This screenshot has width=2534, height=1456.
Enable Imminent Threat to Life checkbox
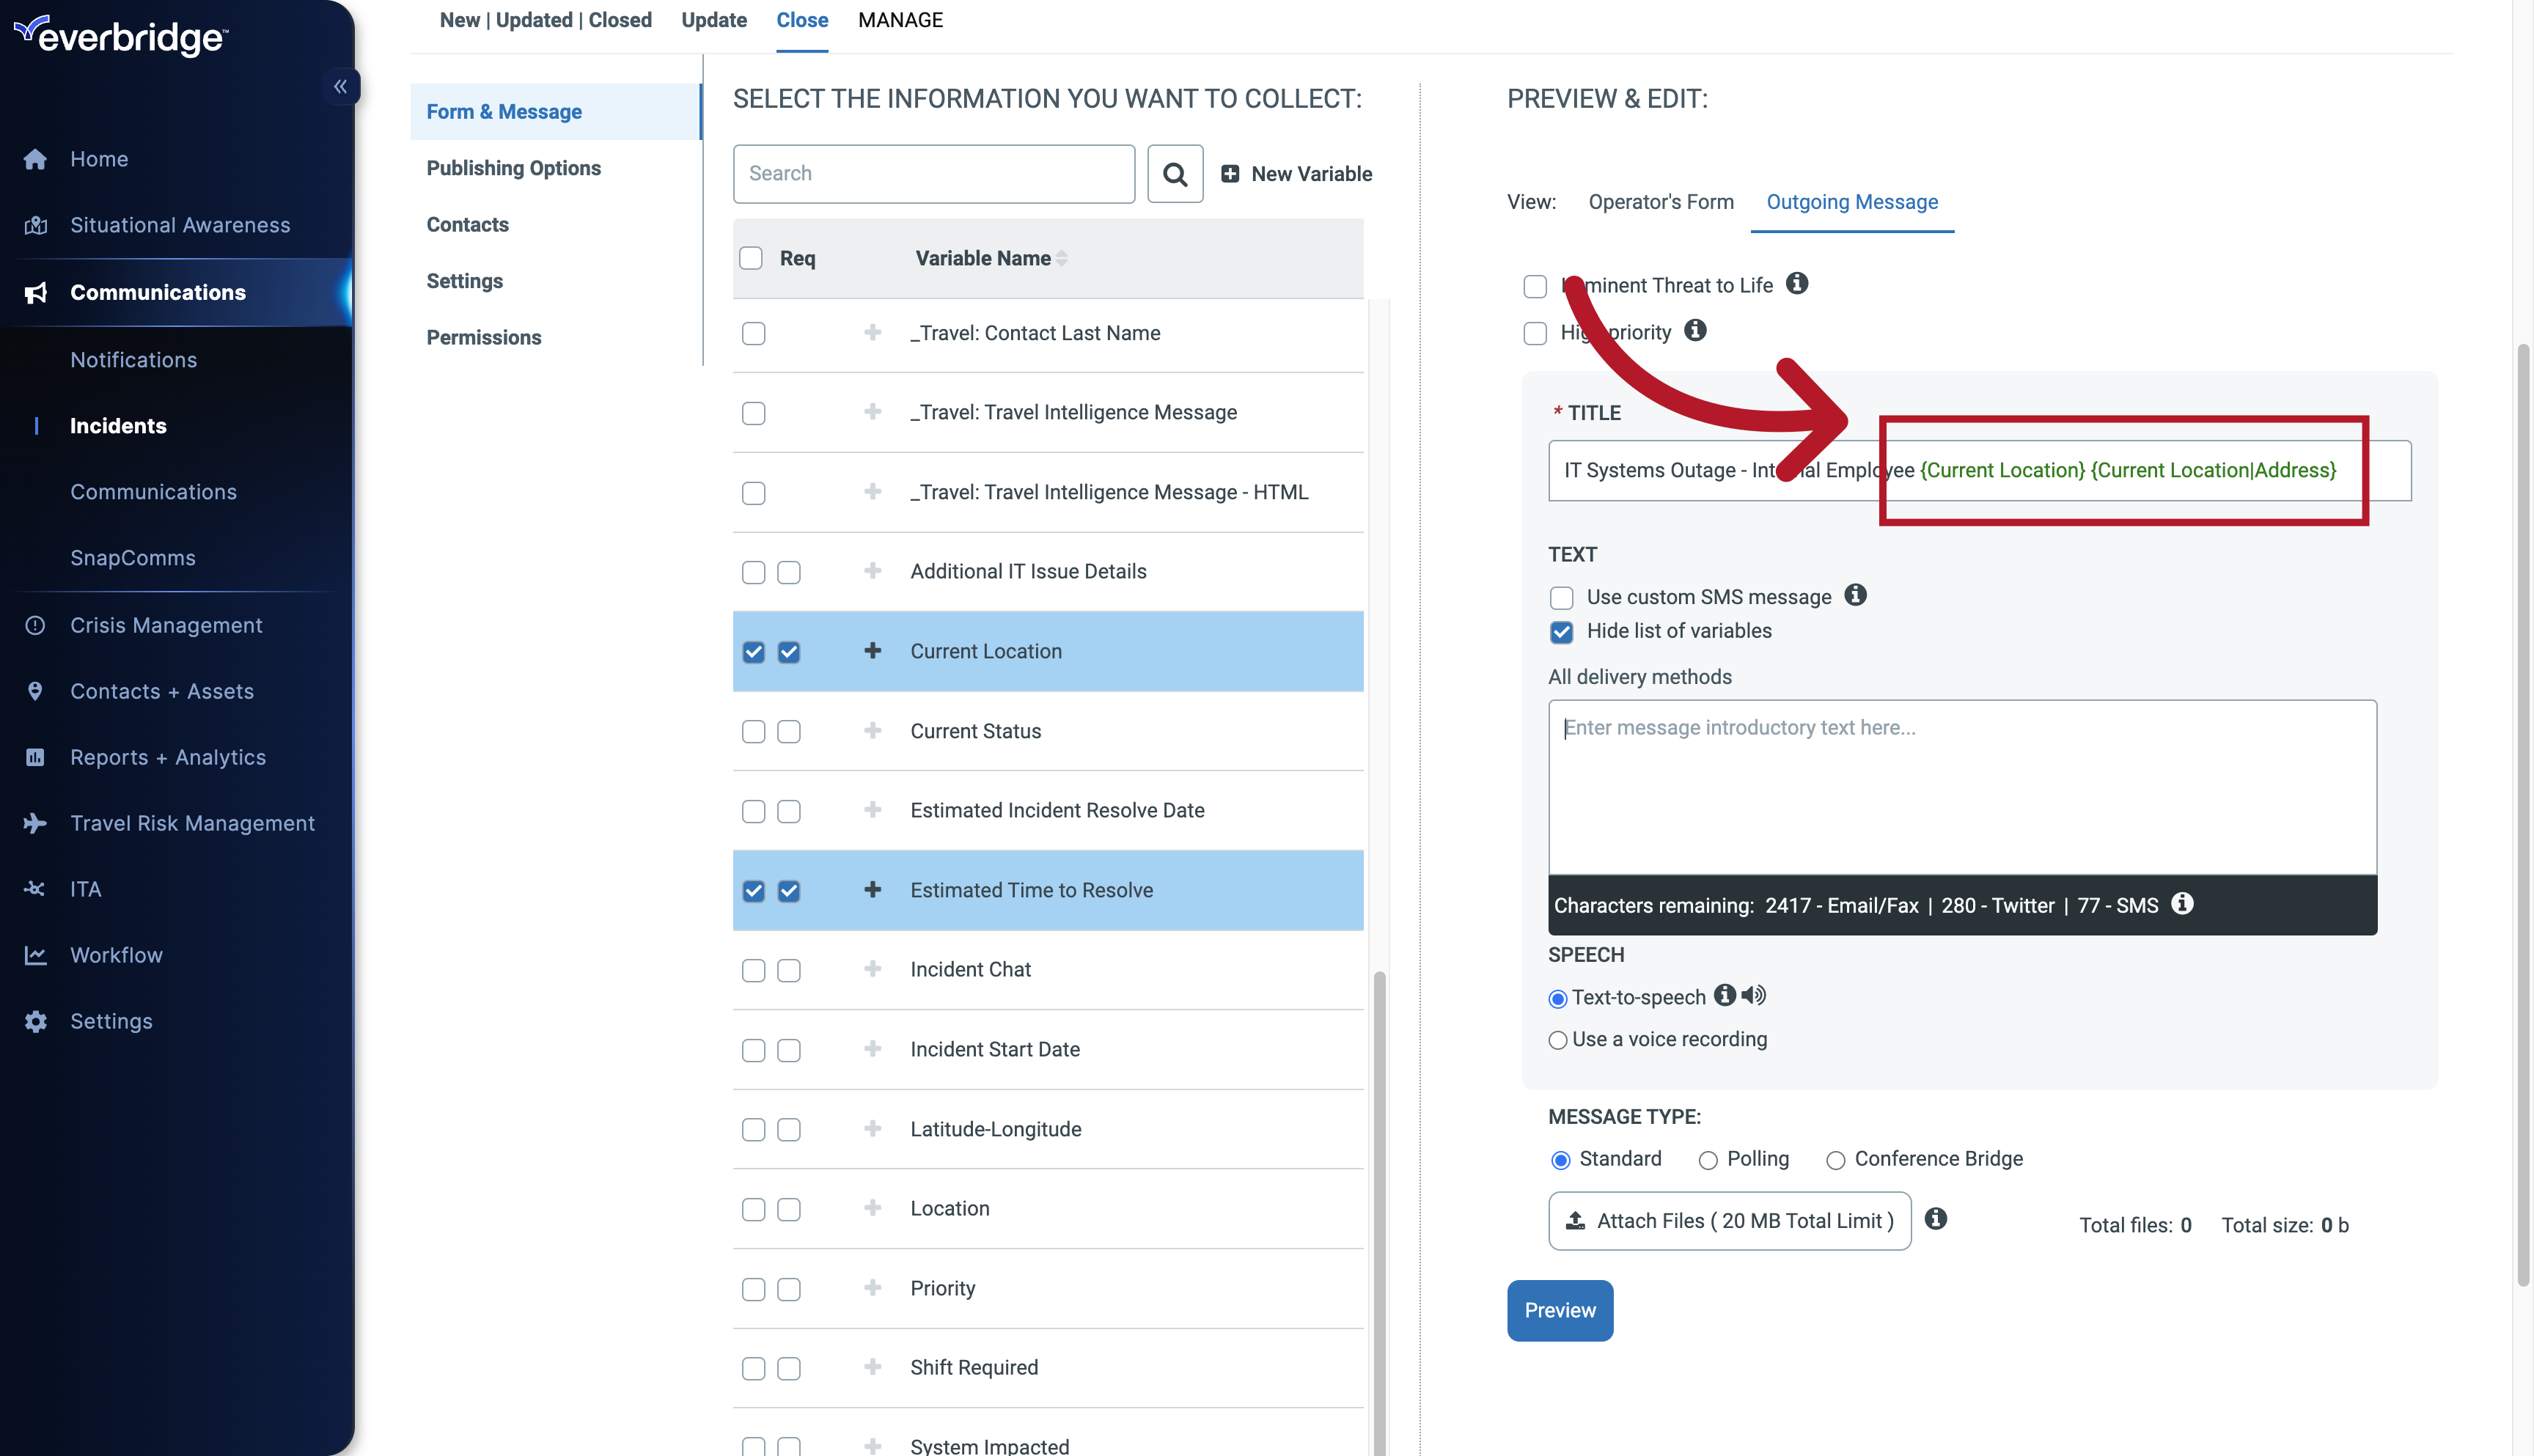tap(1533, 285)
